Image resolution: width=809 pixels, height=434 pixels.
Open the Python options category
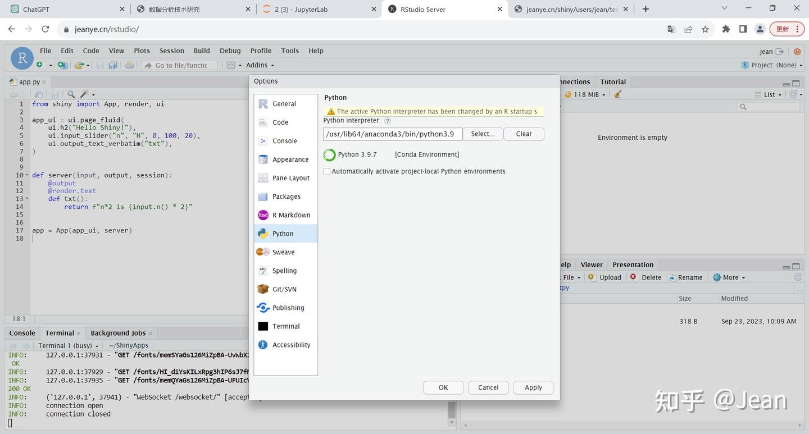point(285,234)
